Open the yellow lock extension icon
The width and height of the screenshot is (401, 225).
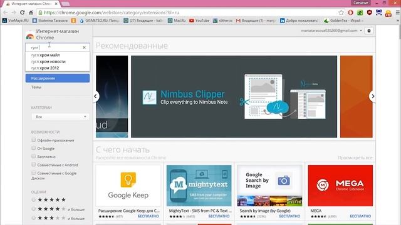[x=388, y=12]
